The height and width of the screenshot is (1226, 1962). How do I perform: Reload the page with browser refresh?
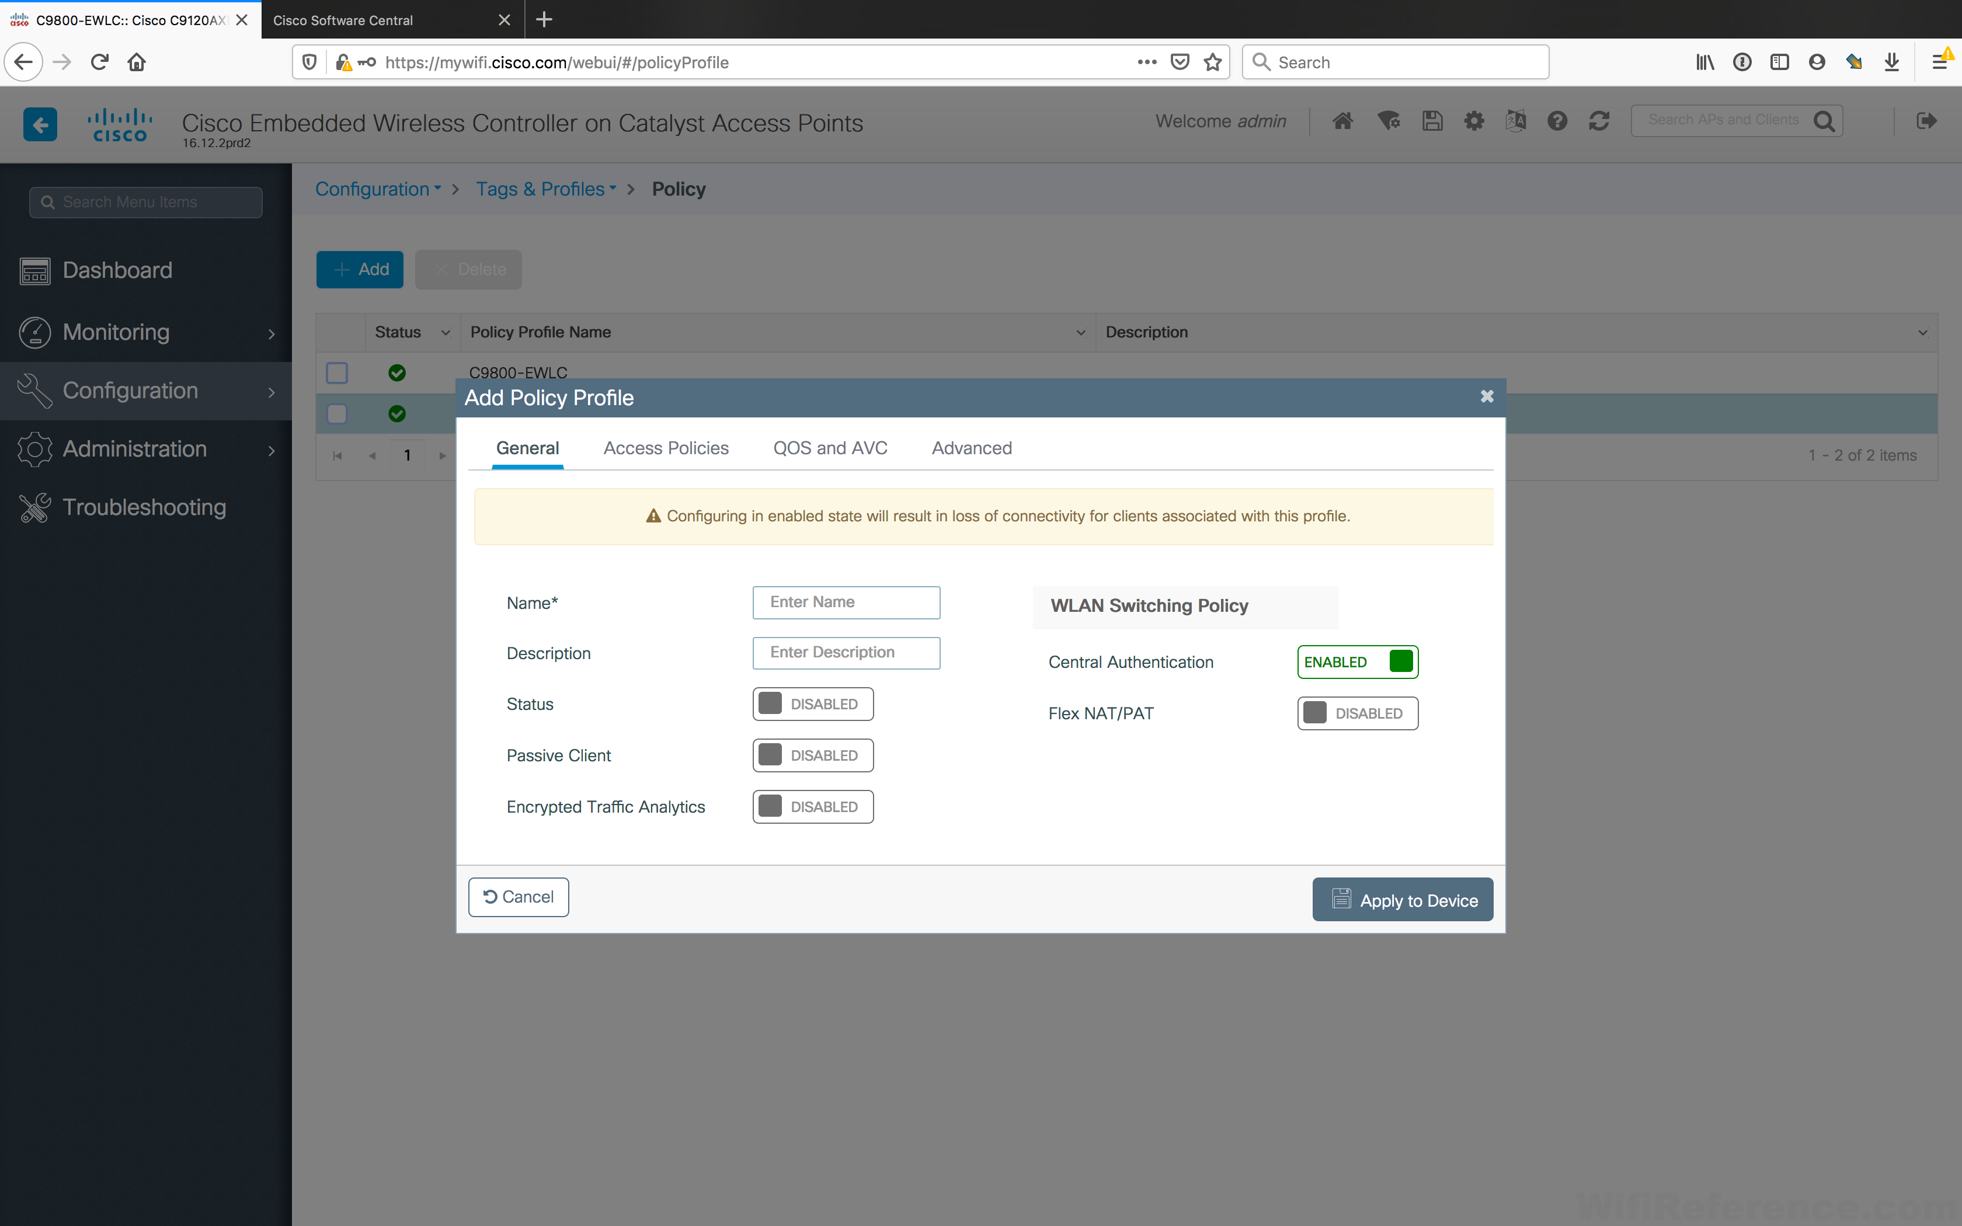point(100,62)
